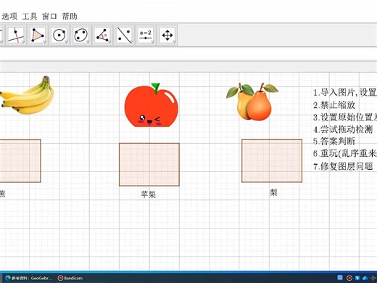
Task: Click the leftmost blue tray icon
Action: point(340,278)
